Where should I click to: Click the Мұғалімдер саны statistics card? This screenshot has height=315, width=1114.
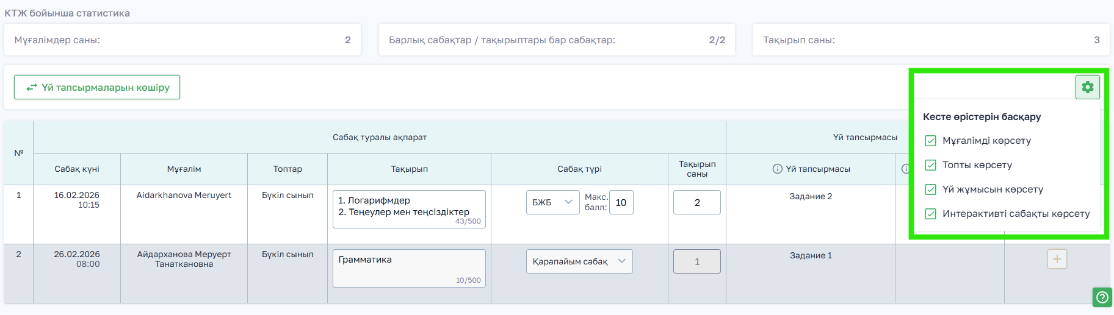[x=182, y=40]
